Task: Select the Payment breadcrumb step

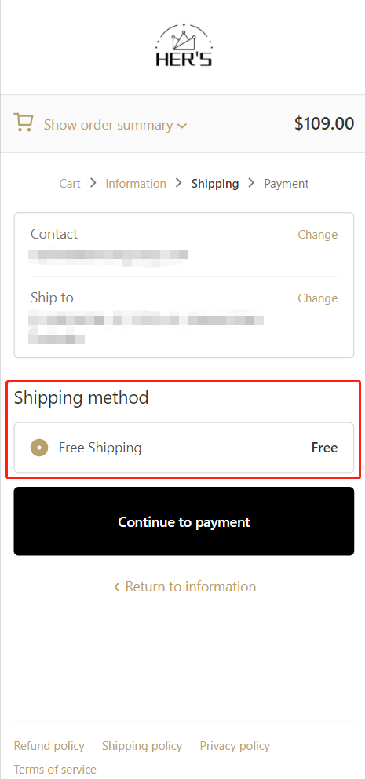Action: pyautogui.click(x=287, y=184)
